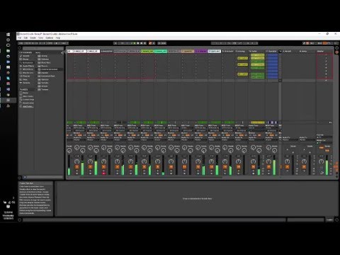Select Impulse in browser list
This screenshot has width=340, height=255.
[45, 73]
